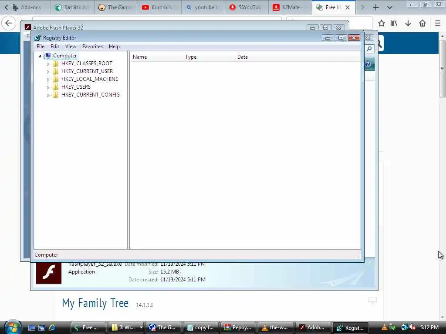Switch to the X2Mate tab
Image resolution: width=446 pixels, height=334 pixels.
[x=290, y=7]
